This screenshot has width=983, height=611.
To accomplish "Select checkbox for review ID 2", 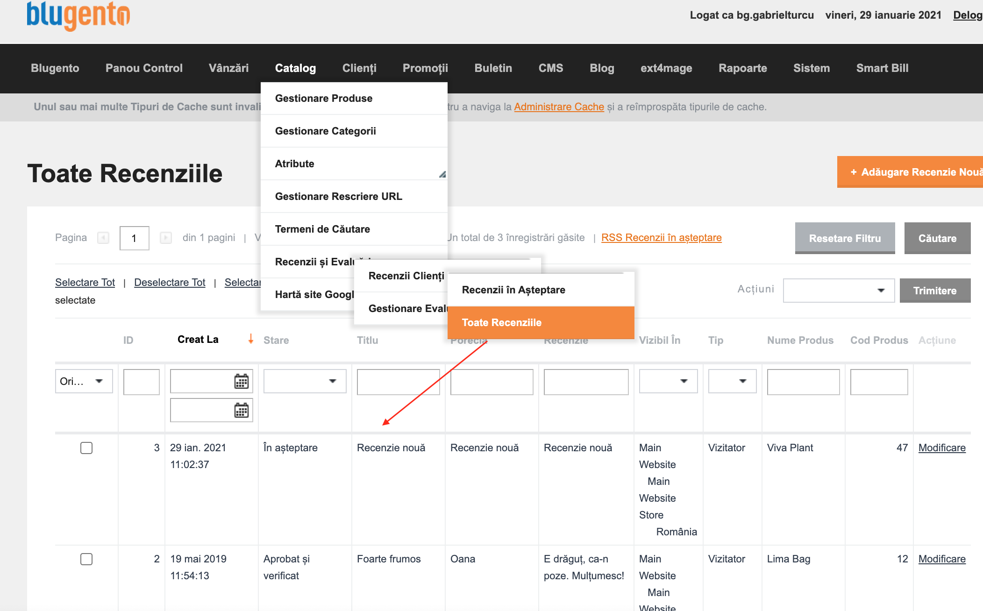I will click(86, 559).
